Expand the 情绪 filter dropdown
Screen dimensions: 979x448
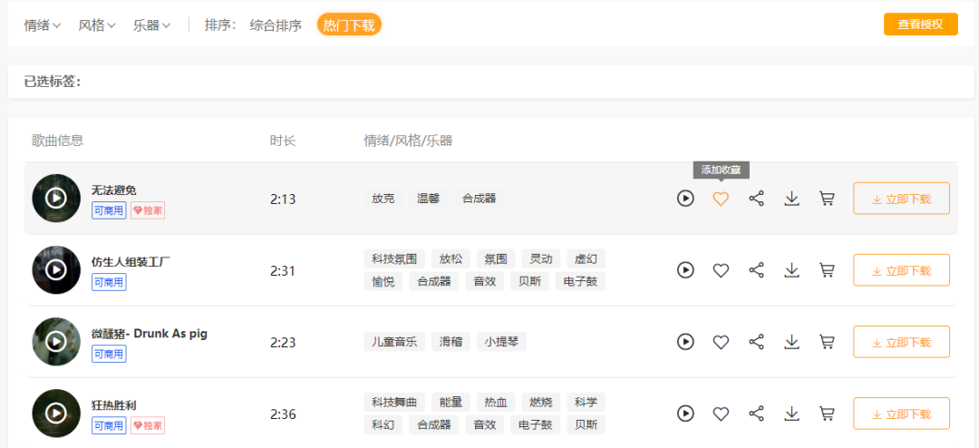pyautogui.click(x=43, y=25)
